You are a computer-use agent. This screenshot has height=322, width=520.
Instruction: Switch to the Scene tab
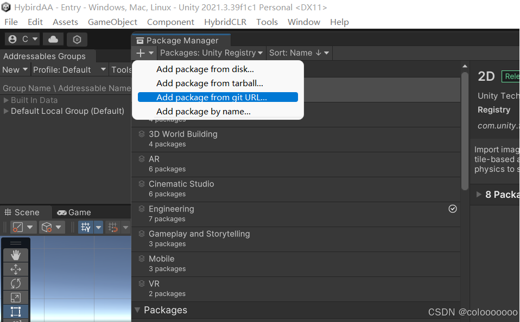[x=26, y=212]
